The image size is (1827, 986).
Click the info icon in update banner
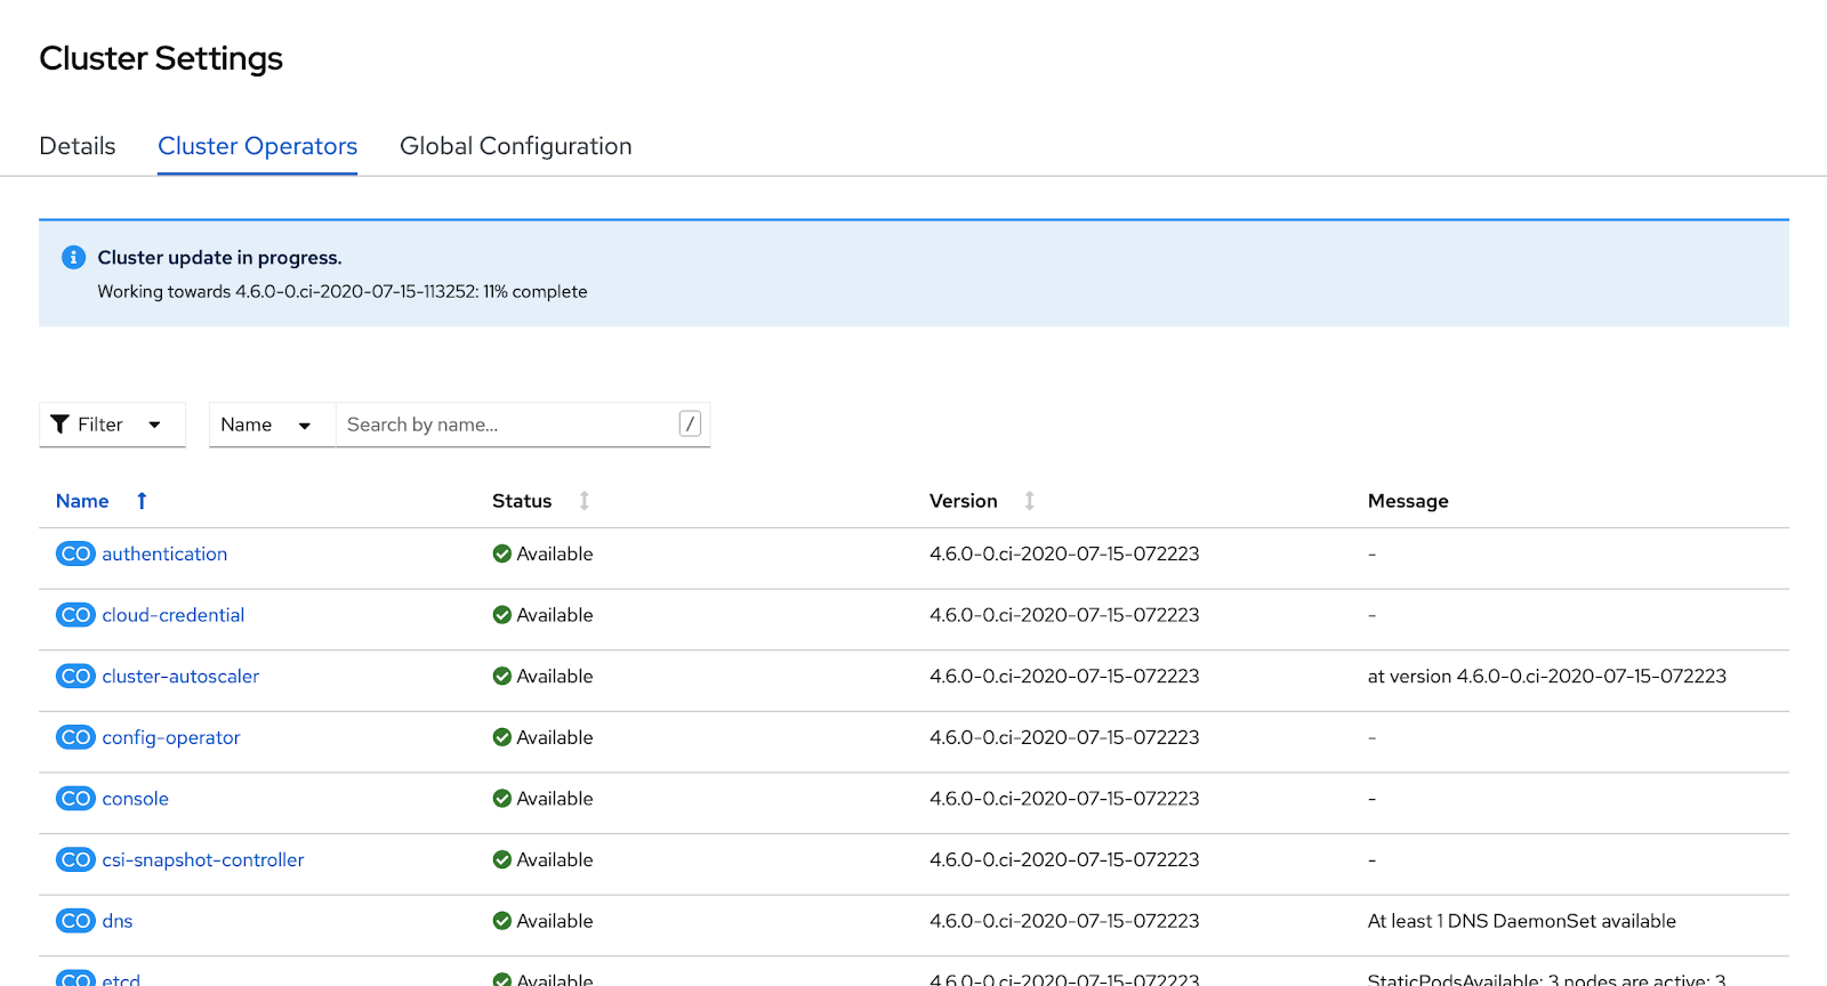tap(74, 257)
